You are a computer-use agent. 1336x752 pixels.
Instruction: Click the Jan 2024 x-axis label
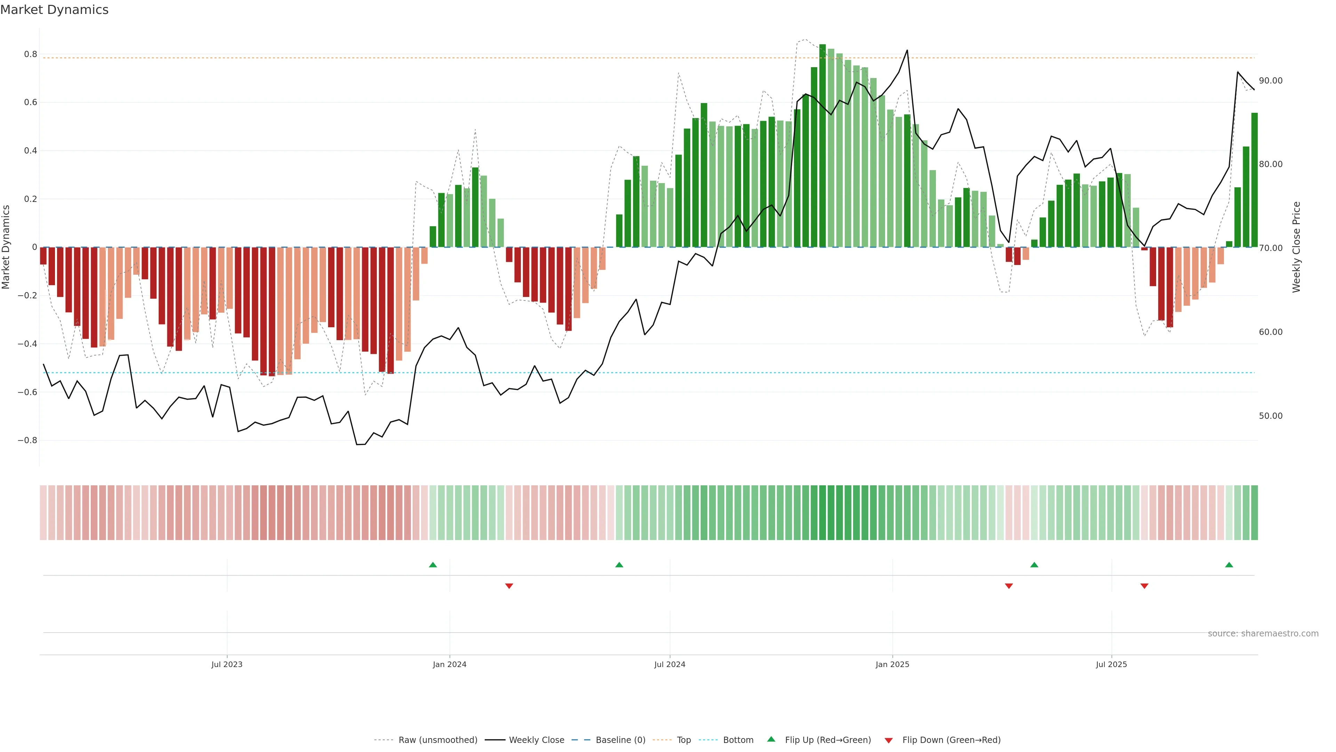coord(449,664)
